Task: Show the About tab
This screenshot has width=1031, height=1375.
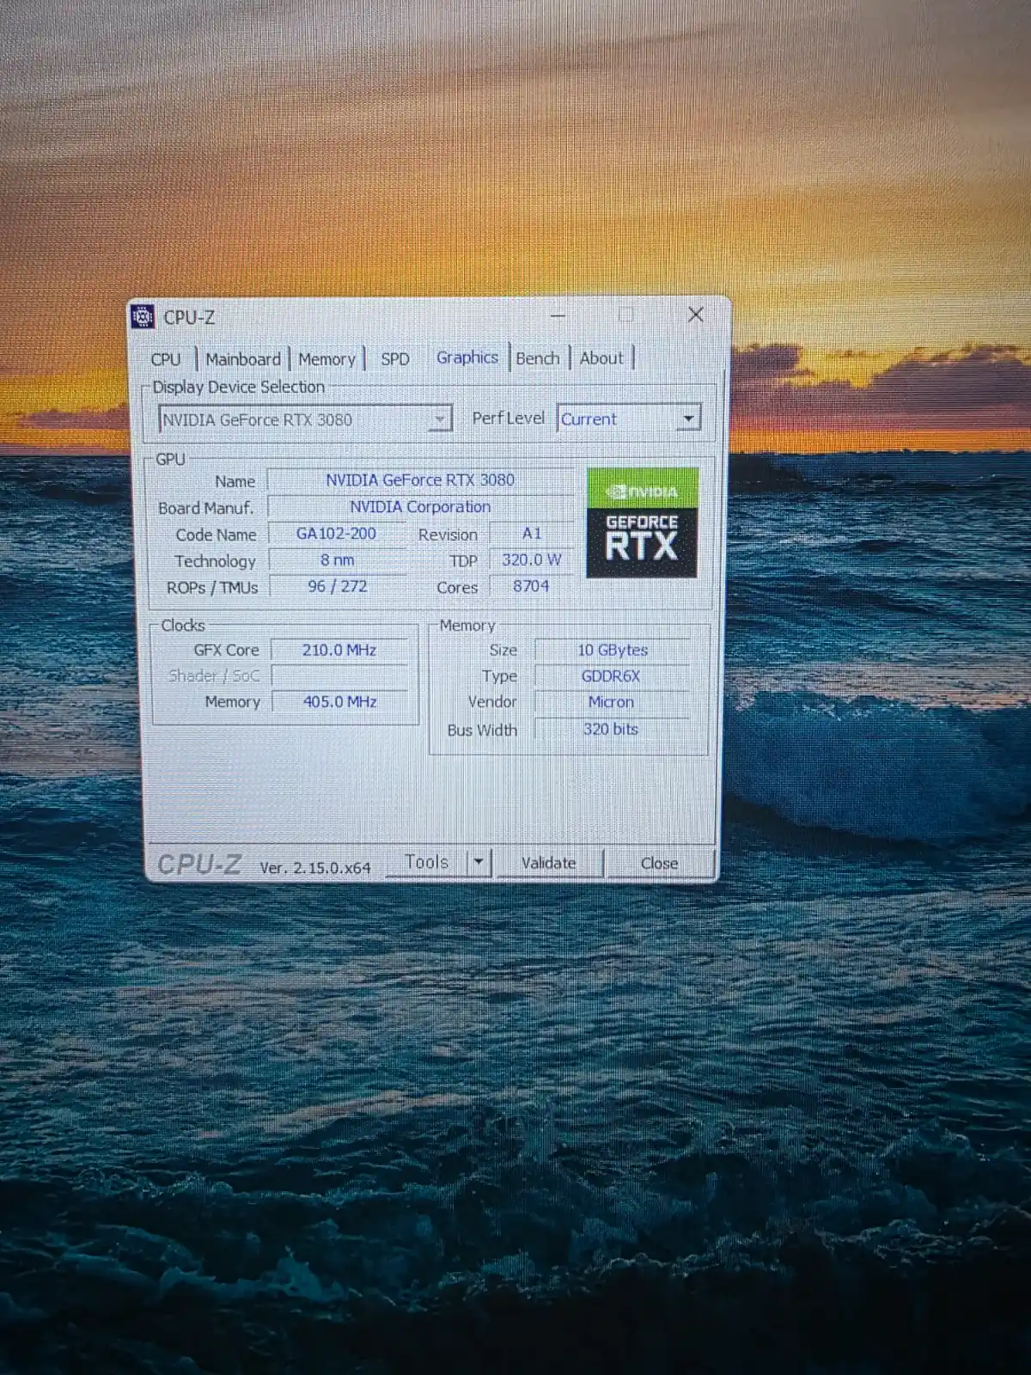Action: [601, 358]
